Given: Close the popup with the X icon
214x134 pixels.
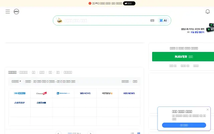Looking at the screenshot, I should click(208, 110).
